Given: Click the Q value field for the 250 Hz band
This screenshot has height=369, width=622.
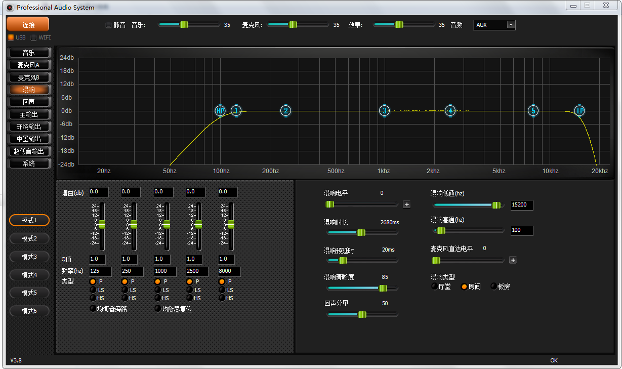Looking at the screenshot, I should point(129,259).
